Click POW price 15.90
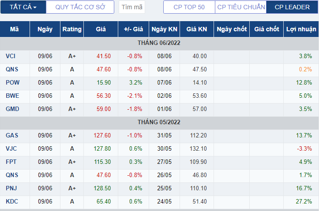This screenshot has height=211, width=319. [x=104, y=83]
